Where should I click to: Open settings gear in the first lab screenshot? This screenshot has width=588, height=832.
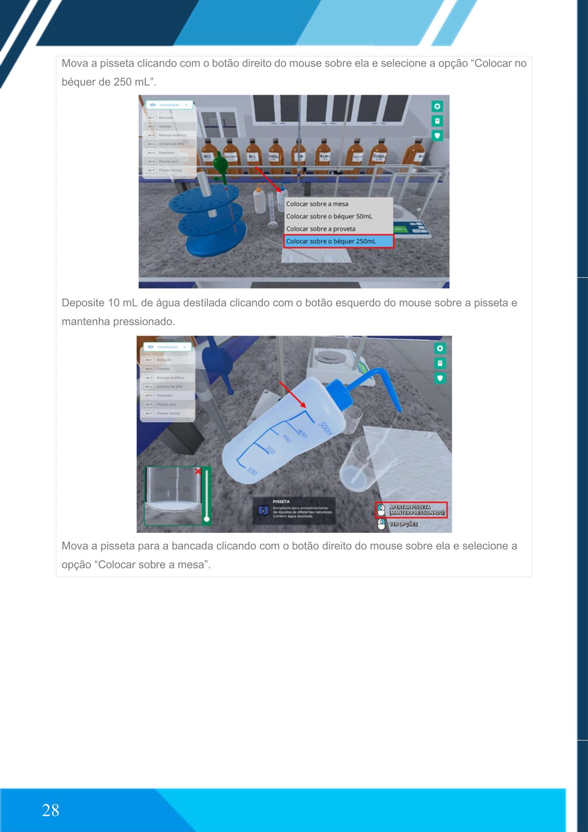coord(437,106)
